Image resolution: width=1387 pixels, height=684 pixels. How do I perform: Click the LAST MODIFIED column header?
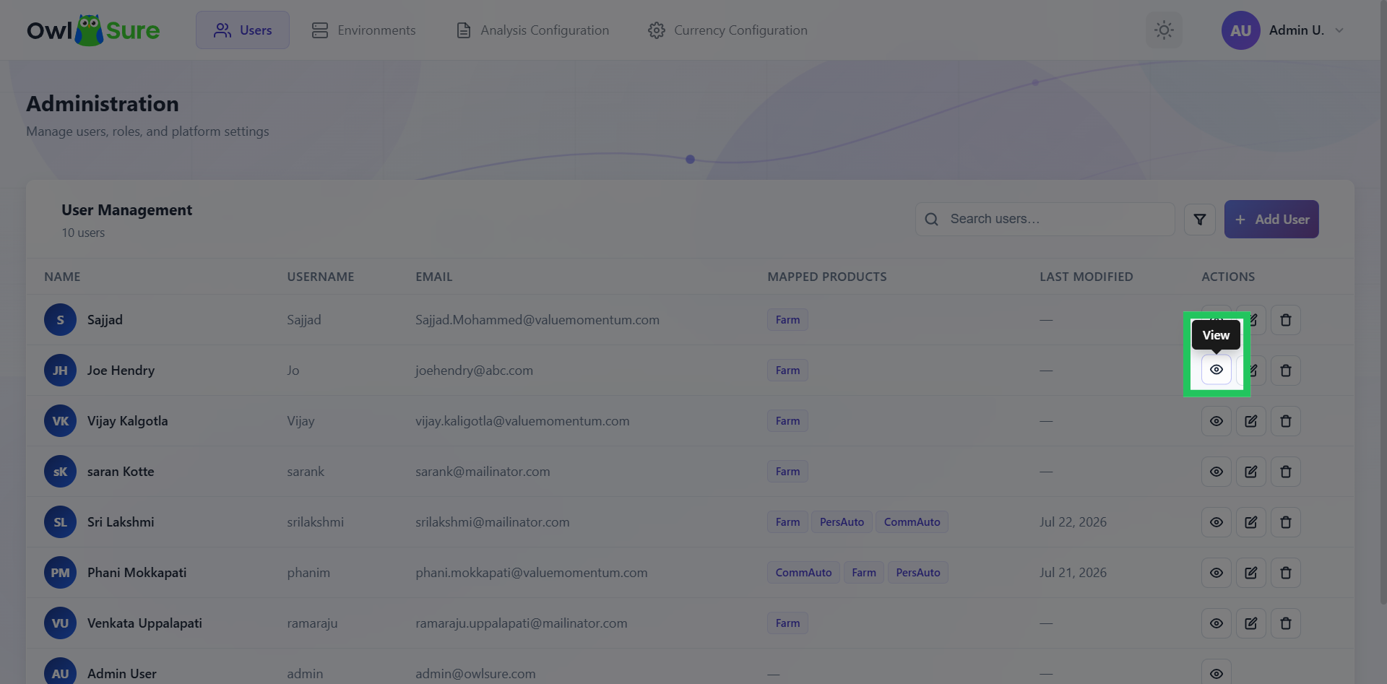point(1086,277)
